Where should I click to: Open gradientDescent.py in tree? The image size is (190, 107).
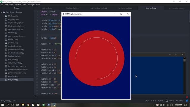tap(15, 46)
